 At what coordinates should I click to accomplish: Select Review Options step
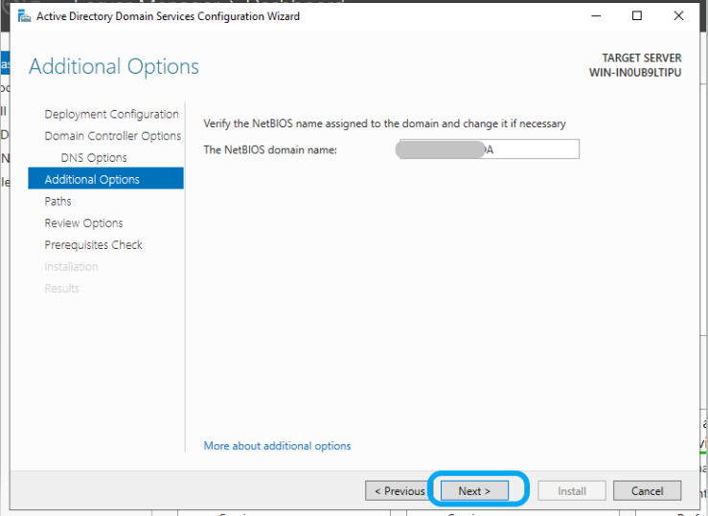pos(83,223)
